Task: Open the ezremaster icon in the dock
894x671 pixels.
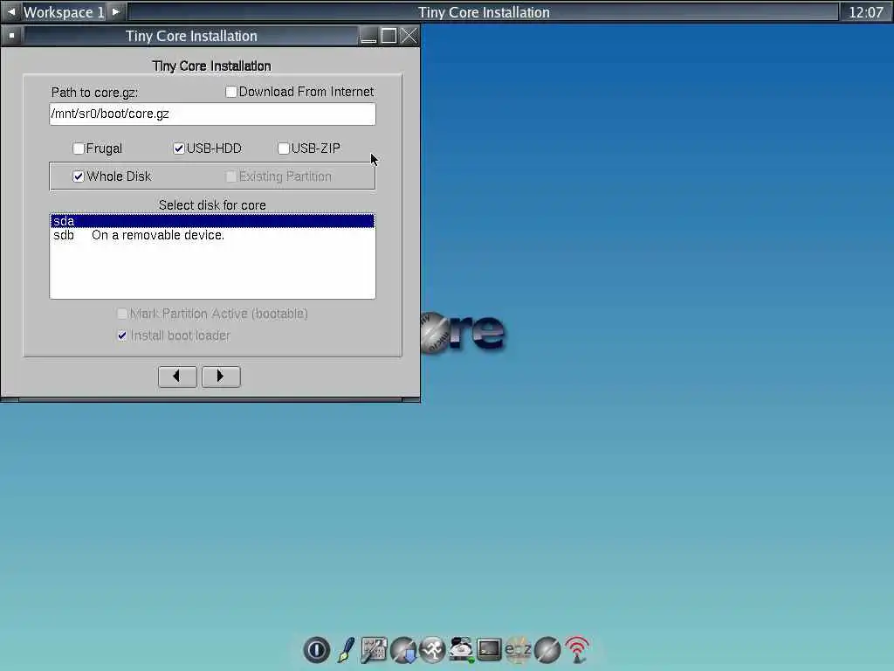Action: pyautogui.click(x=518, y=649)
